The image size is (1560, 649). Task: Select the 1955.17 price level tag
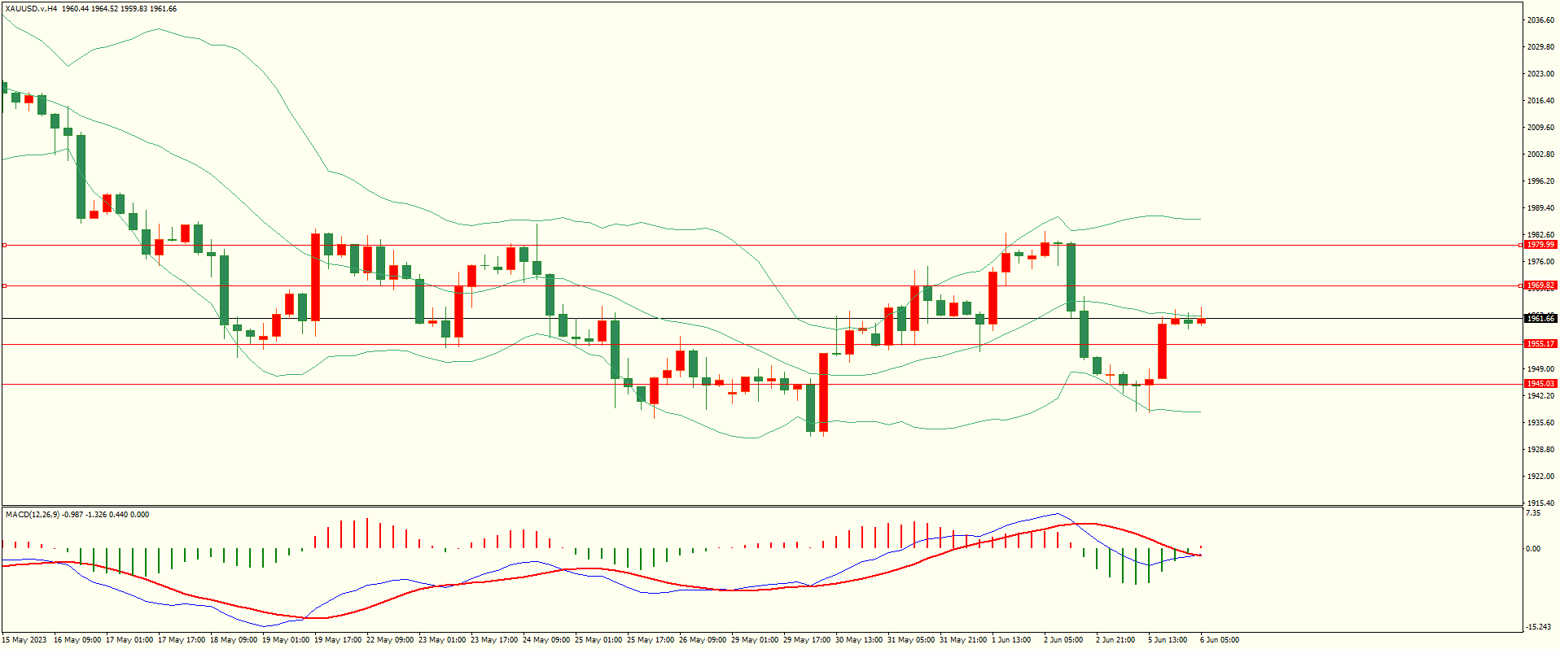click(1540, 344)
